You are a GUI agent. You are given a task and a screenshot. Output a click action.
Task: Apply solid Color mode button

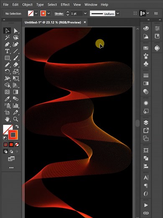click(x=5, y=145)
